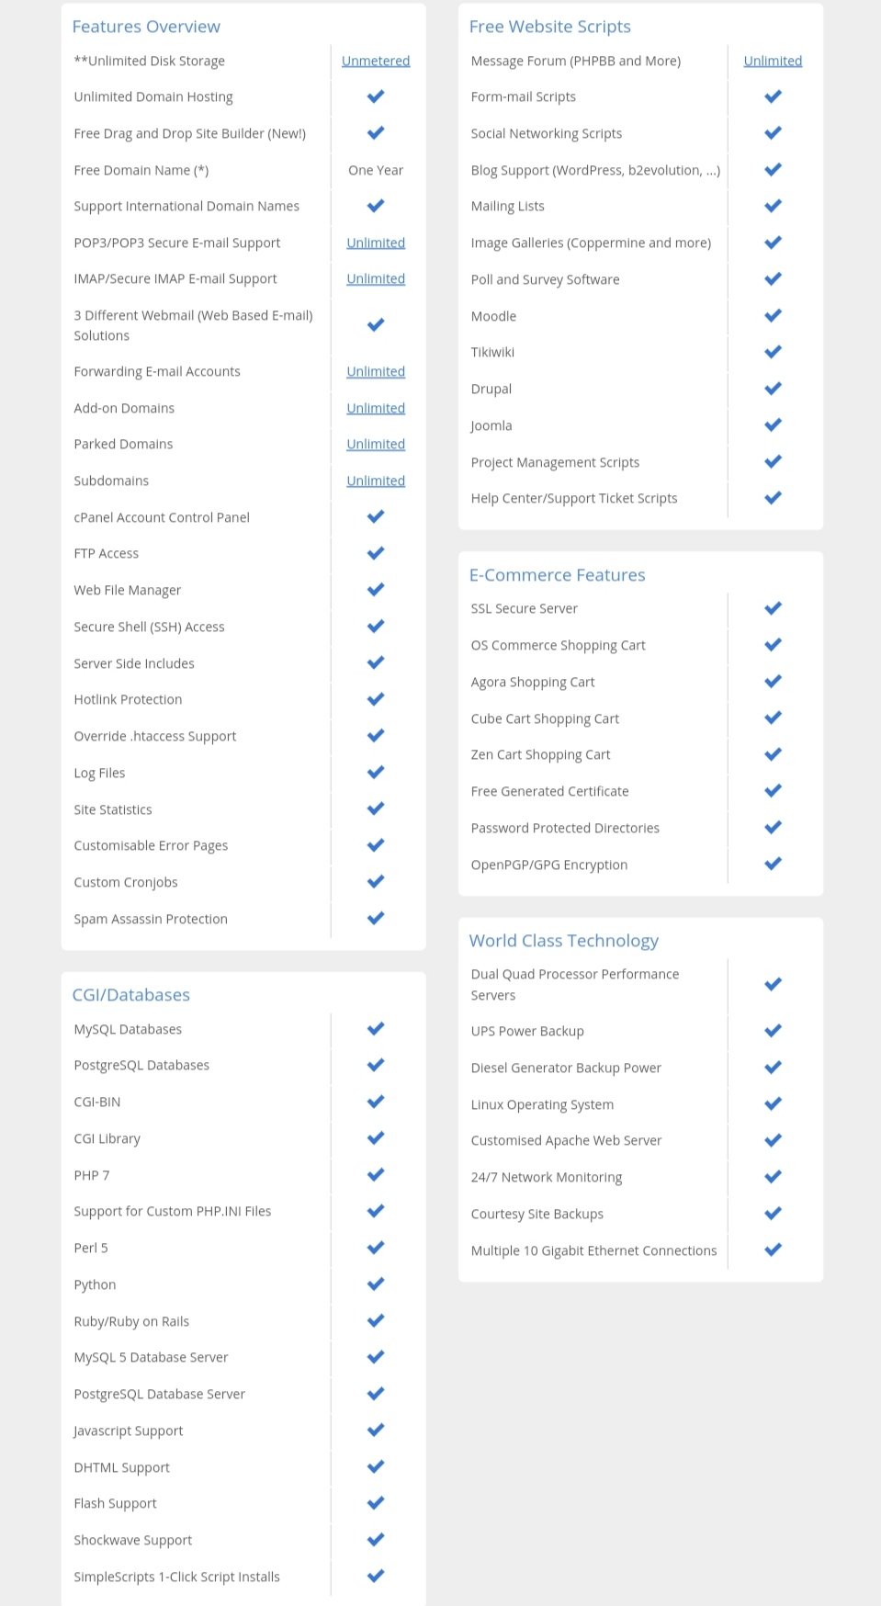881x1606 pixels.
Task: Click the checkmark for Courtesy Site Backups
Action: coord(773,1214)
